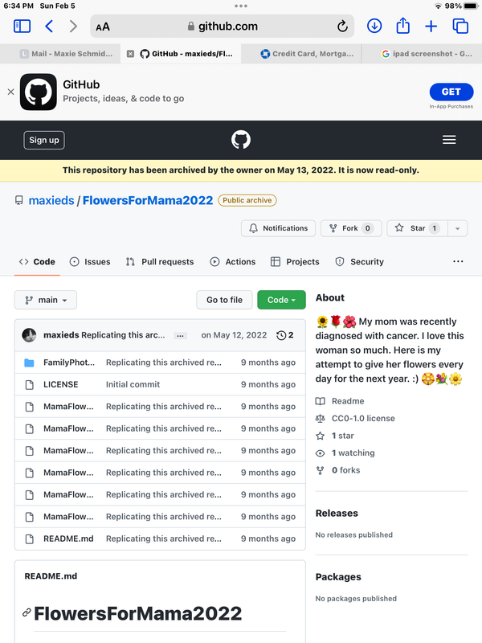Open star lists dropdown arrow
Viewport: 482px width, 643px height.
tap(457, 228)
